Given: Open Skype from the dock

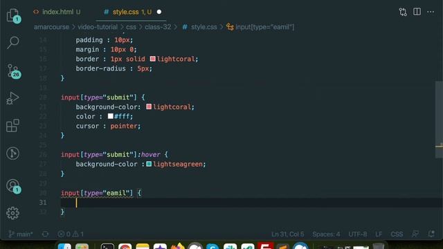Looking at the screenshot, I should click(x=213, y=246).
